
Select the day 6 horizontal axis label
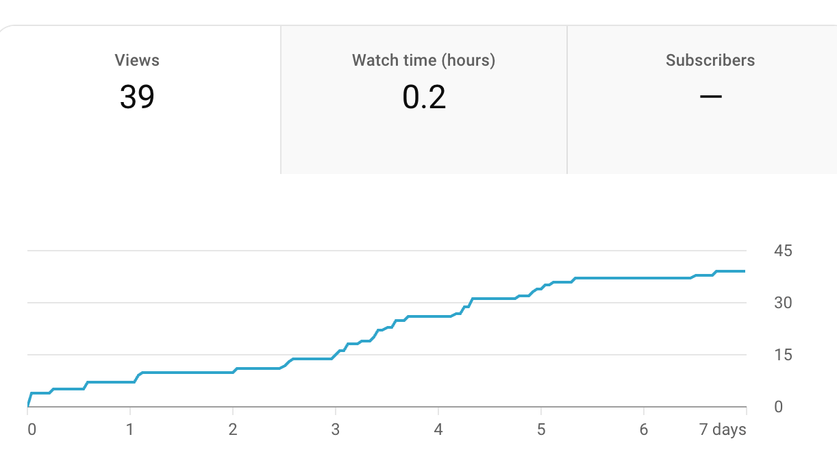(x=644, y=430)
